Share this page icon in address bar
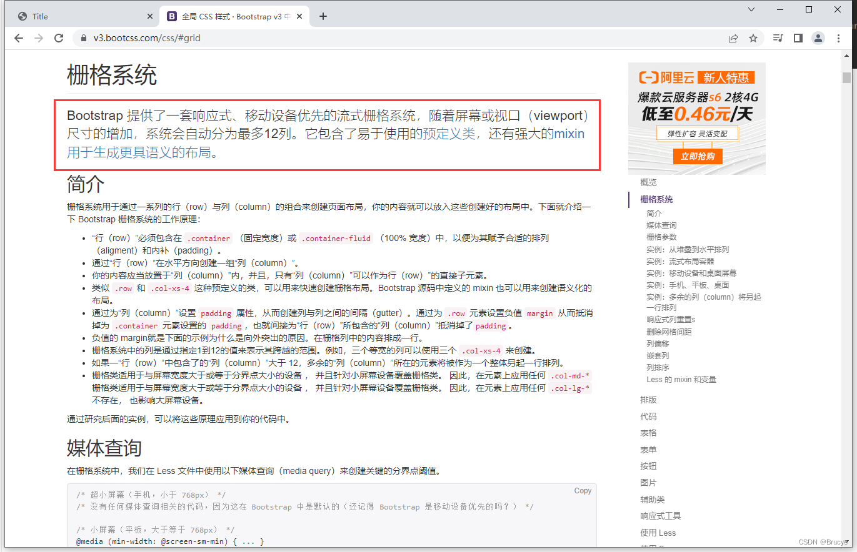This screenshot has width=857, height=552. pos(733,38)
